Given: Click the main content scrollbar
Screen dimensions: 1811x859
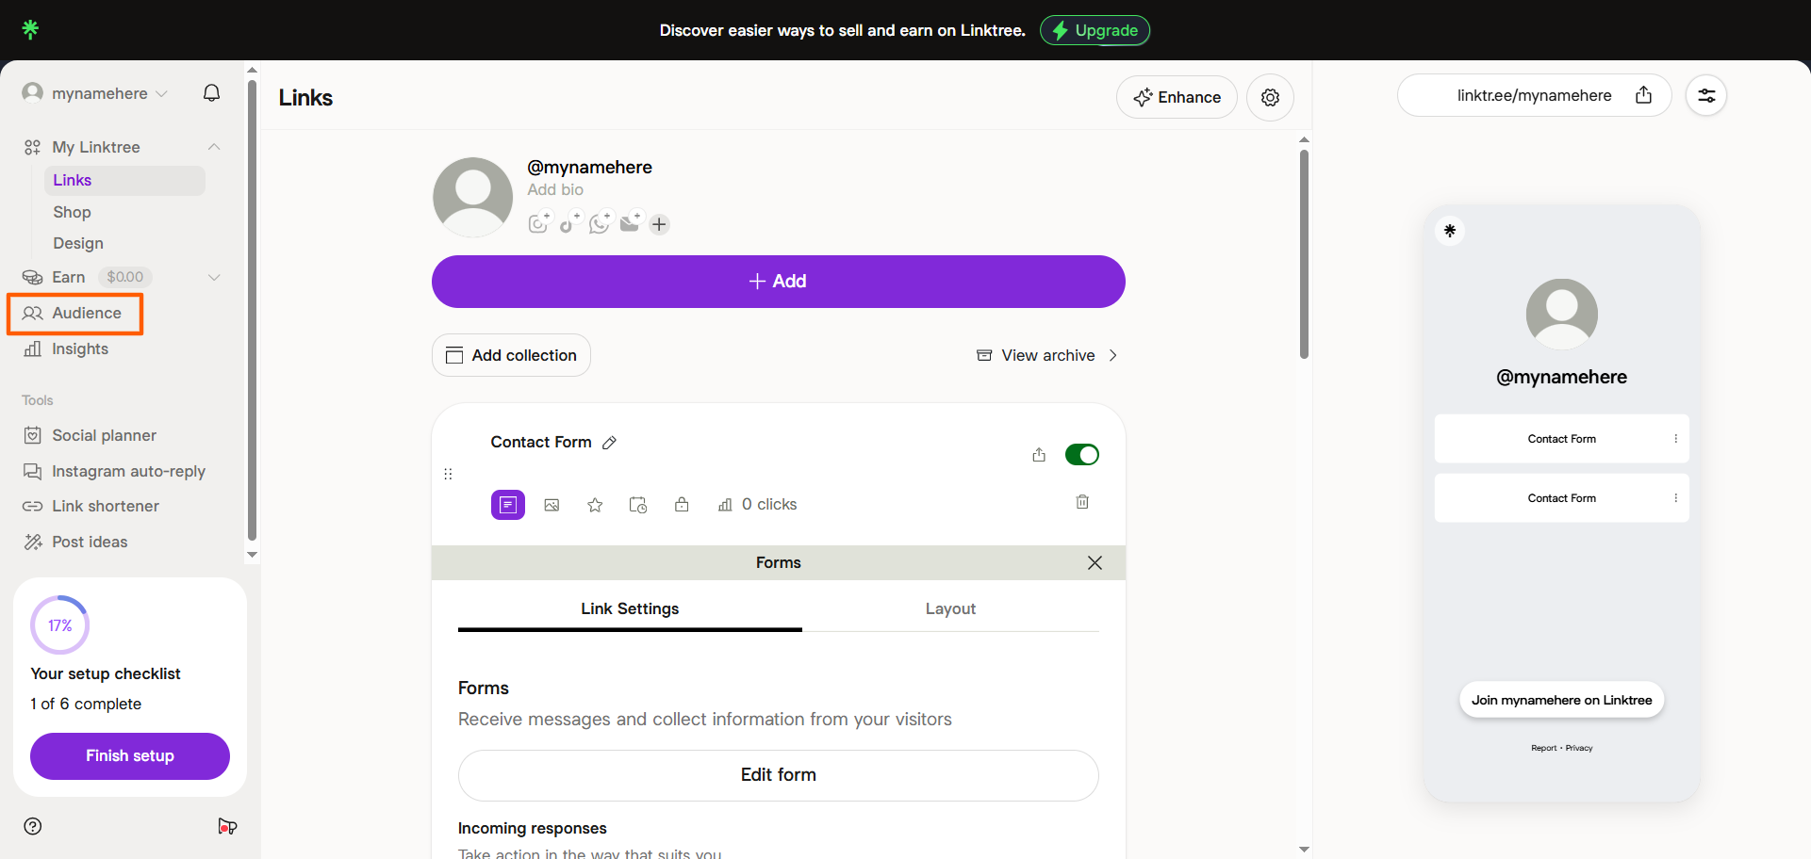Looking at the screenshot, I should [1304, 254].
